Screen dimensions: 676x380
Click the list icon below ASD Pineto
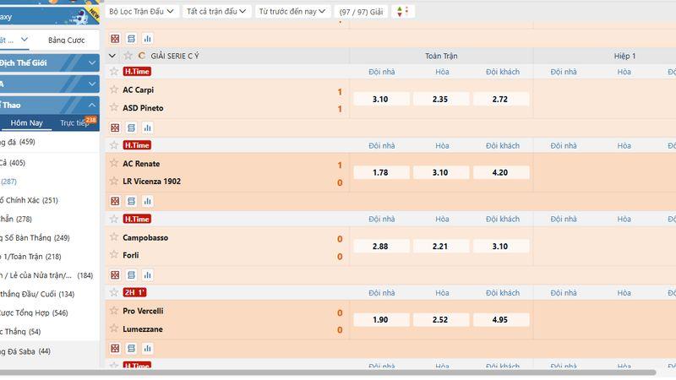(131, 128)
